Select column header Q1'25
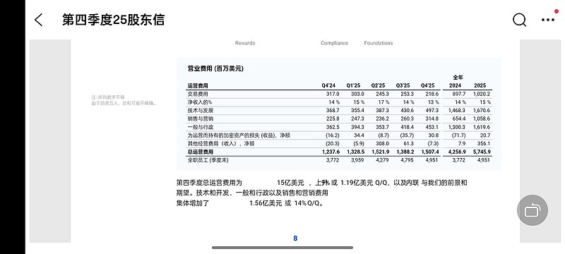This screenshot has height=254, width=565. (x=353, y=85)
